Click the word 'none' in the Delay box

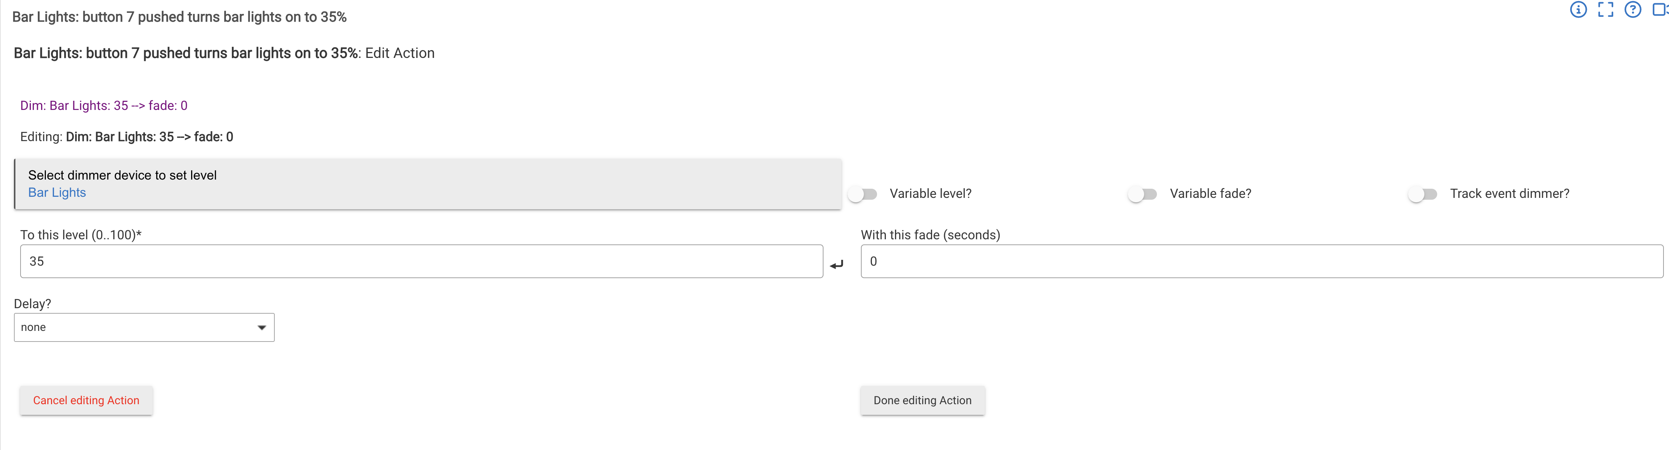coord(34,328)
